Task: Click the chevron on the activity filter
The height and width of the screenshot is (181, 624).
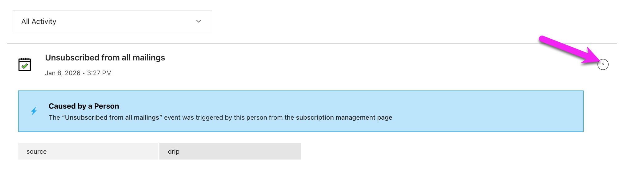Action: [x=199, y=21]
